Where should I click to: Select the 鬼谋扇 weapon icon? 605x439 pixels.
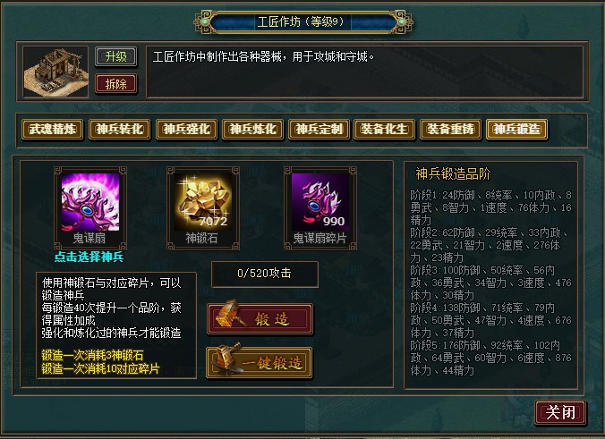[x=90, y=201]
